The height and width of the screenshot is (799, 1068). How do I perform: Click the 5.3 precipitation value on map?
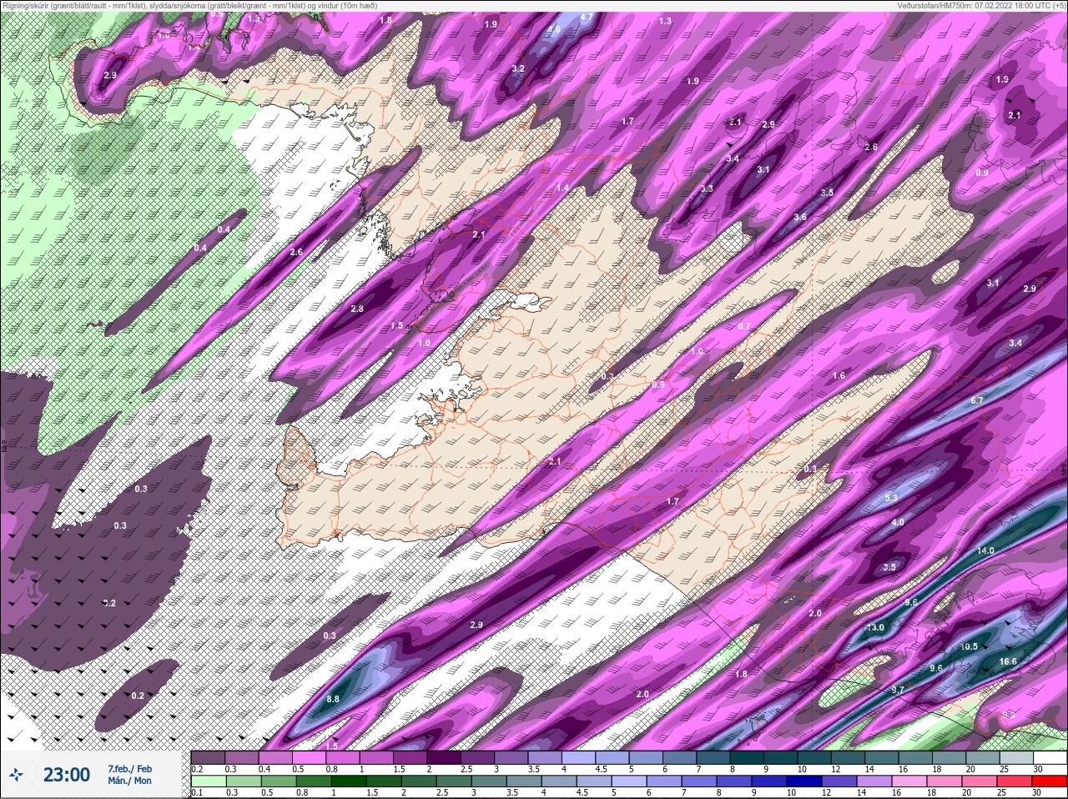[890, 498]
